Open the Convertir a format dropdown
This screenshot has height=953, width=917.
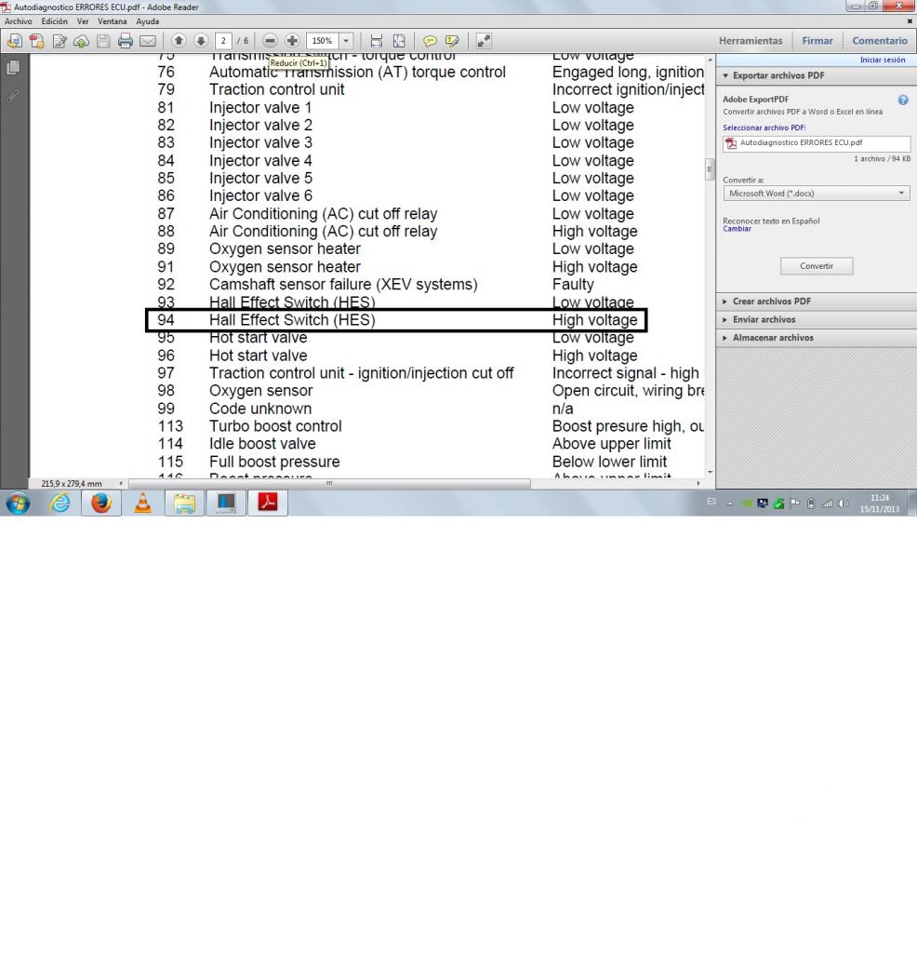(816, 194)
